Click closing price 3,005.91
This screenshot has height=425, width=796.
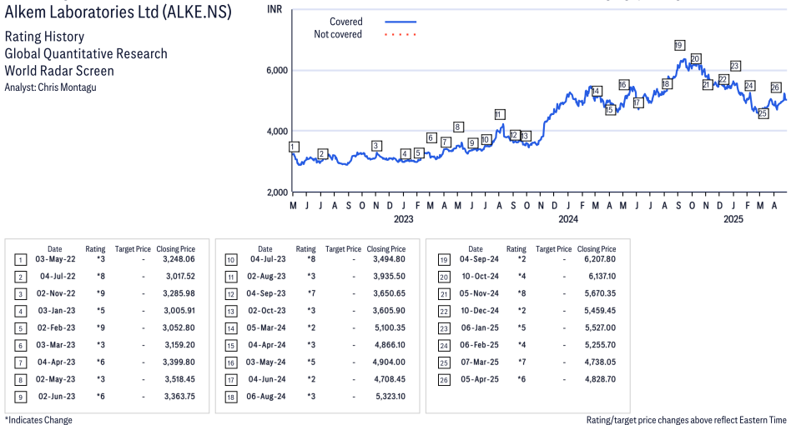point(179,310)
